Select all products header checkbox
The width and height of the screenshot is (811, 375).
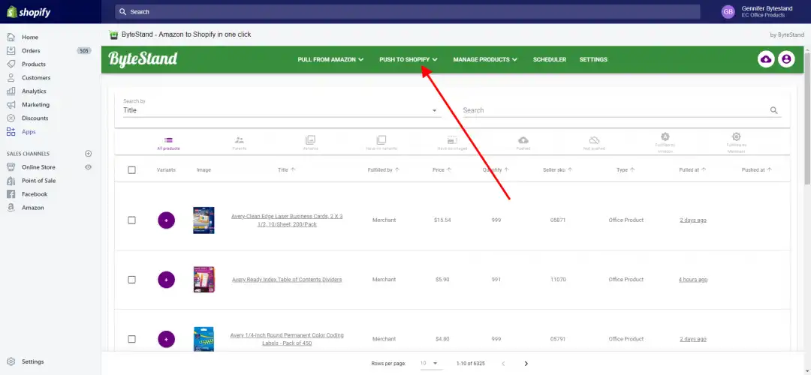(131, 170)
